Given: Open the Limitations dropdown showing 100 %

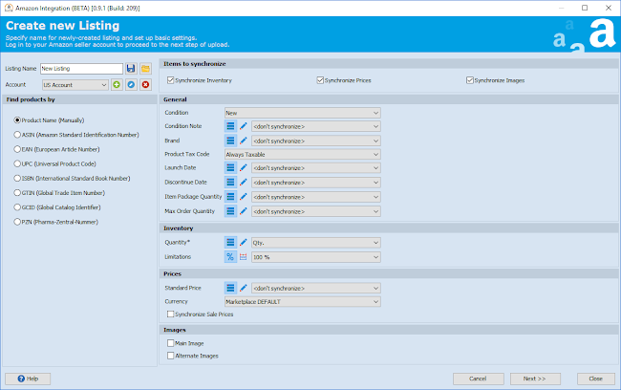Looking at the screenshot, I should click(x=316, y=257).
